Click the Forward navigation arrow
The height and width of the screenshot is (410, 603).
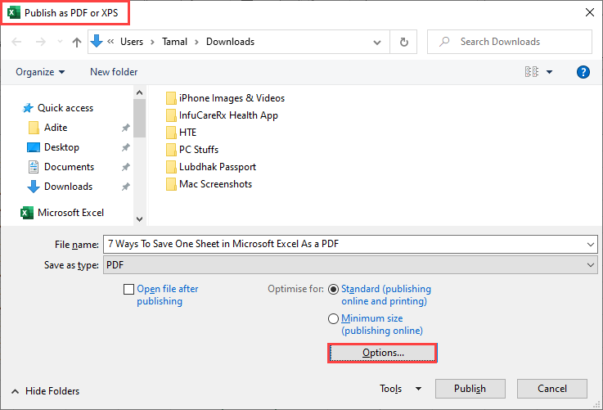(40, 42)
